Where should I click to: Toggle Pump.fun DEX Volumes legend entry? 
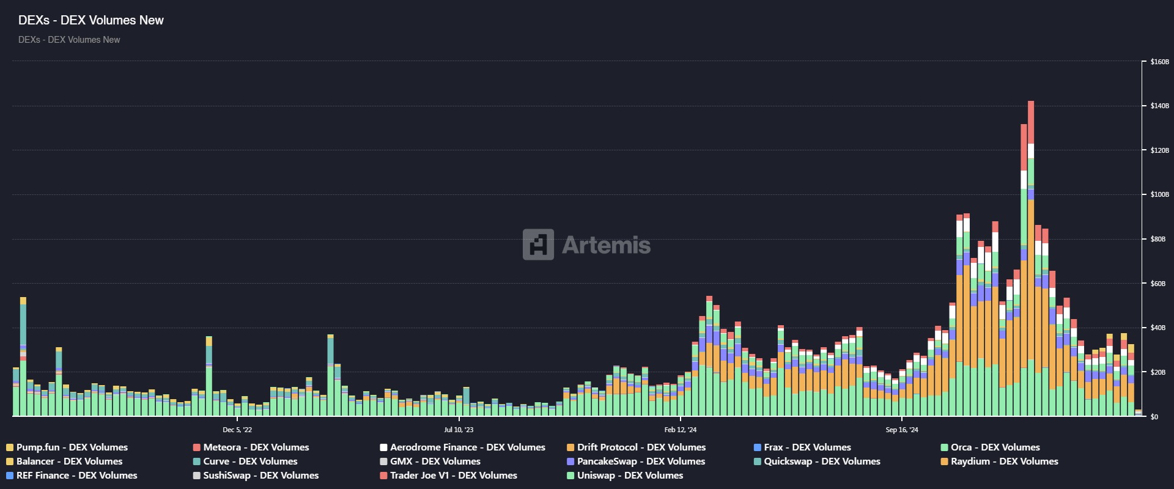[67, 447]
